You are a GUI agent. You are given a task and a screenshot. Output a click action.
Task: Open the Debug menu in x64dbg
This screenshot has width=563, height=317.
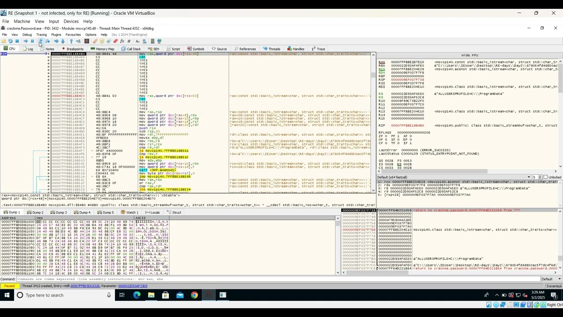tap(27, 35)
